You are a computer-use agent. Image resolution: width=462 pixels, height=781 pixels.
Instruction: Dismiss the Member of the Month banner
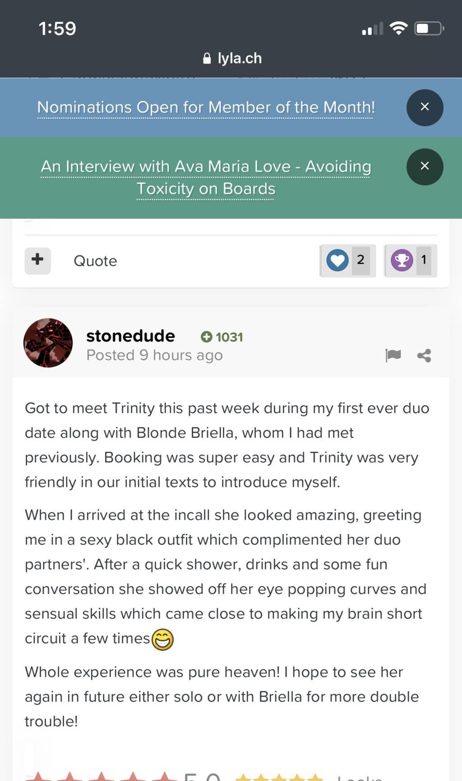[425, 107]
